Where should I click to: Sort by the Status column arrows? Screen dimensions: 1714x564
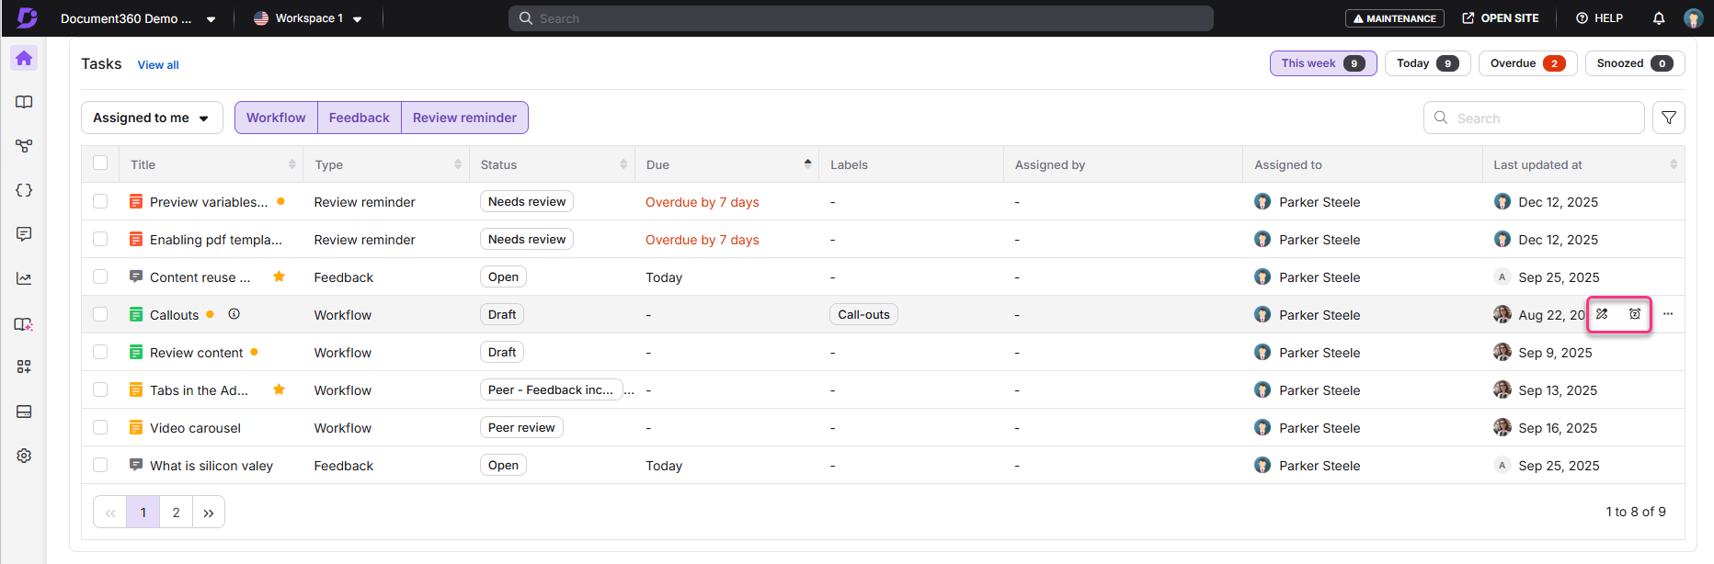coord(623,164)
